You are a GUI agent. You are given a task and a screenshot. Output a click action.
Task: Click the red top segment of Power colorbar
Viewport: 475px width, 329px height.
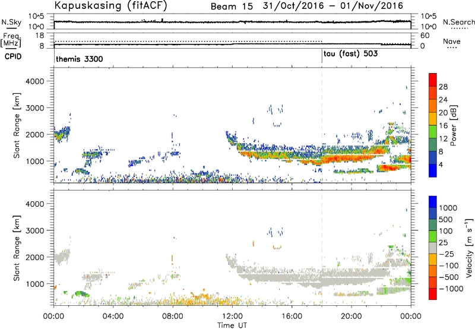pyautogui.click(x=433, y=80)
